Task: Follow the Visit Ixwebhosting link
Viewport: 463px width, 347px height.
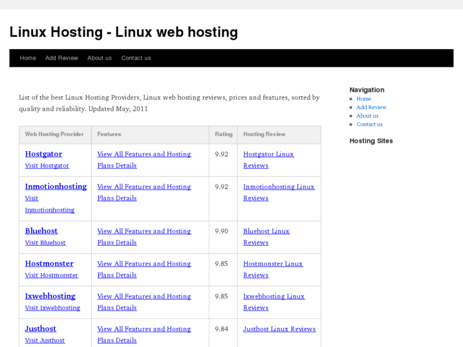Action: pyautogui.click(x=53, y=308)
